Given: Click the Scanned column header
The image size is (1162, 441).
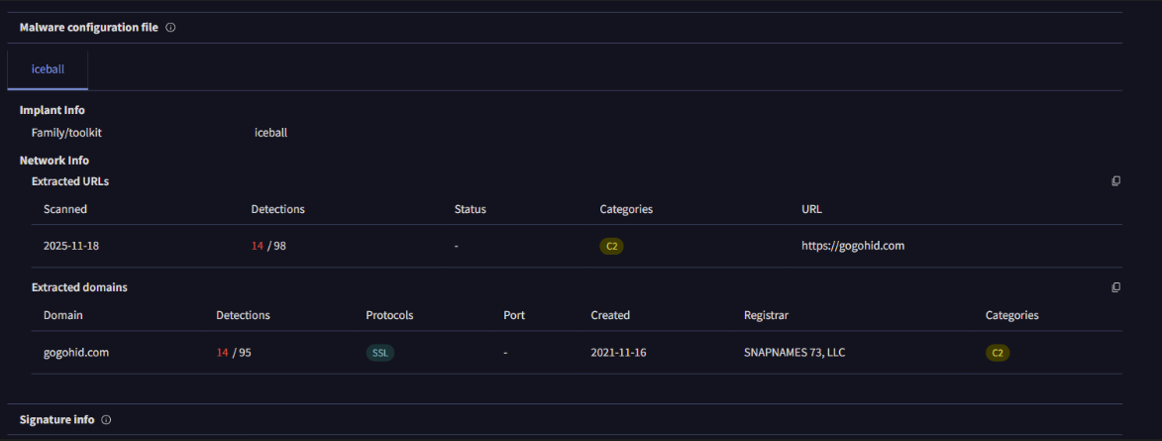Looking at the screenshot, I should coord(65,209).
